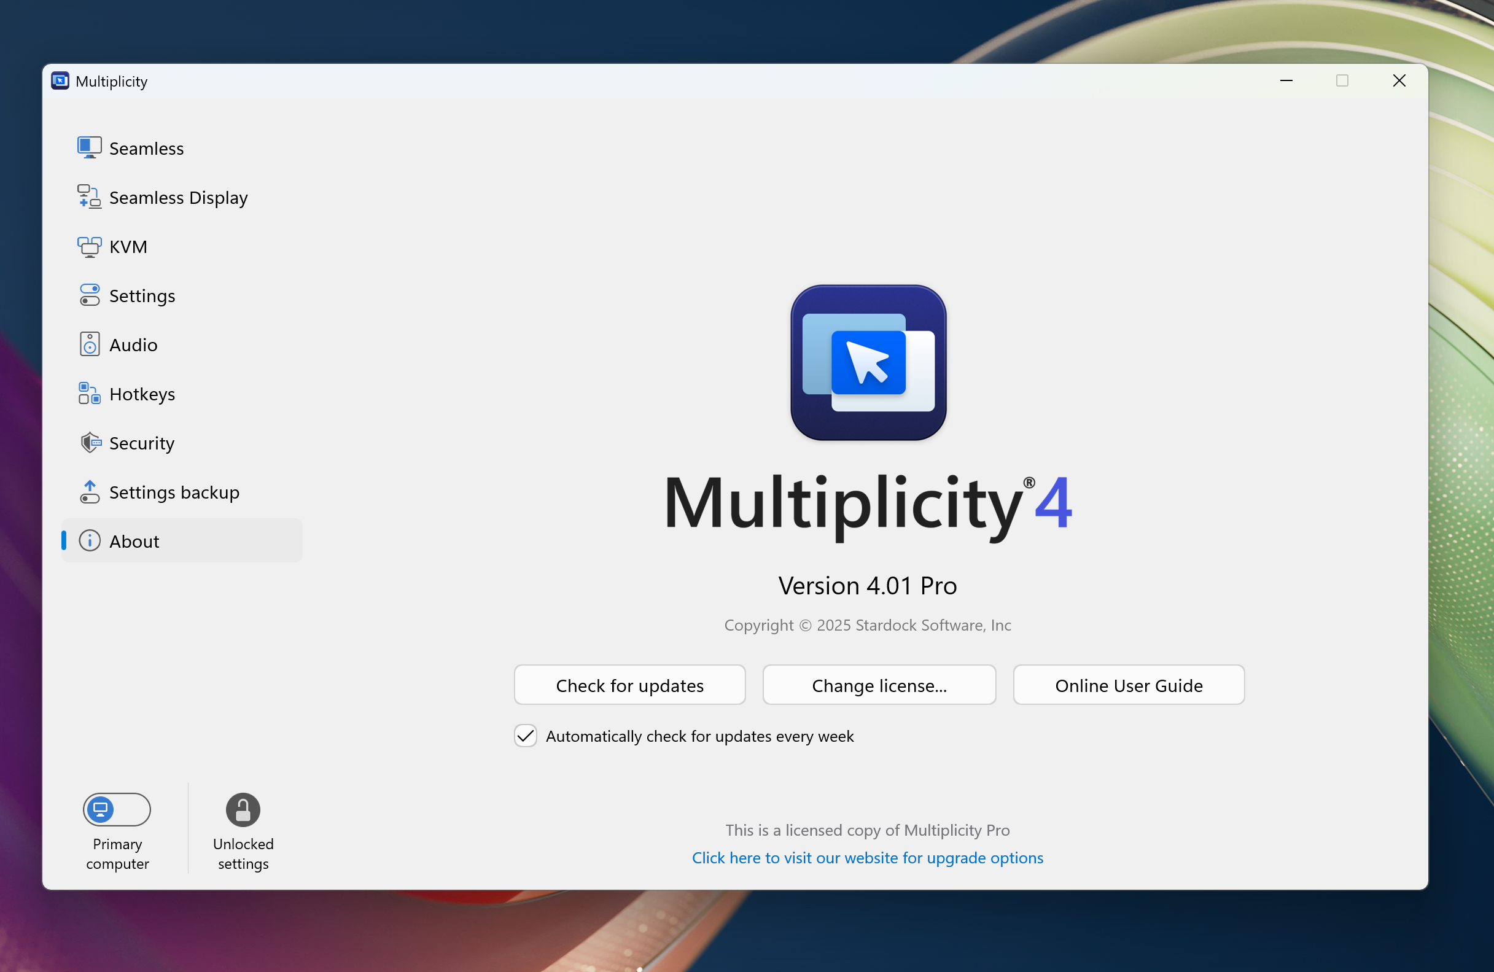Open the Seamless Display page

point(181,197)
